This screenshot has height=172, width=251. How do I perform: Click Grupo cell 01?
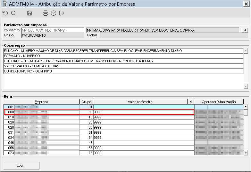(87, 107)
